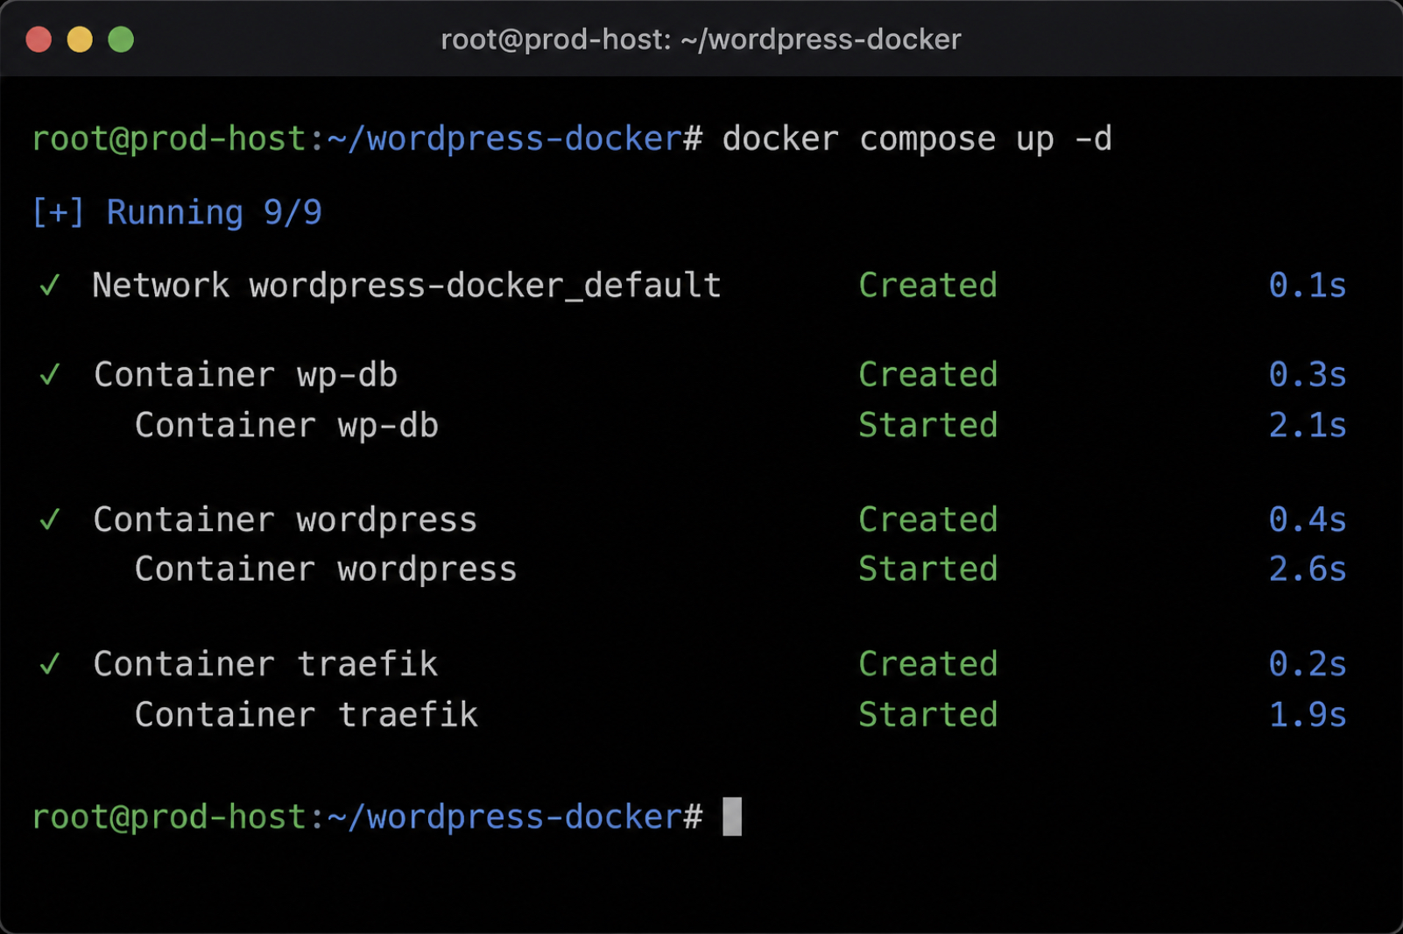
Task: Click the window title 'root@prod-host: ~/wordpress-docker'
Action: click(701, 39)
